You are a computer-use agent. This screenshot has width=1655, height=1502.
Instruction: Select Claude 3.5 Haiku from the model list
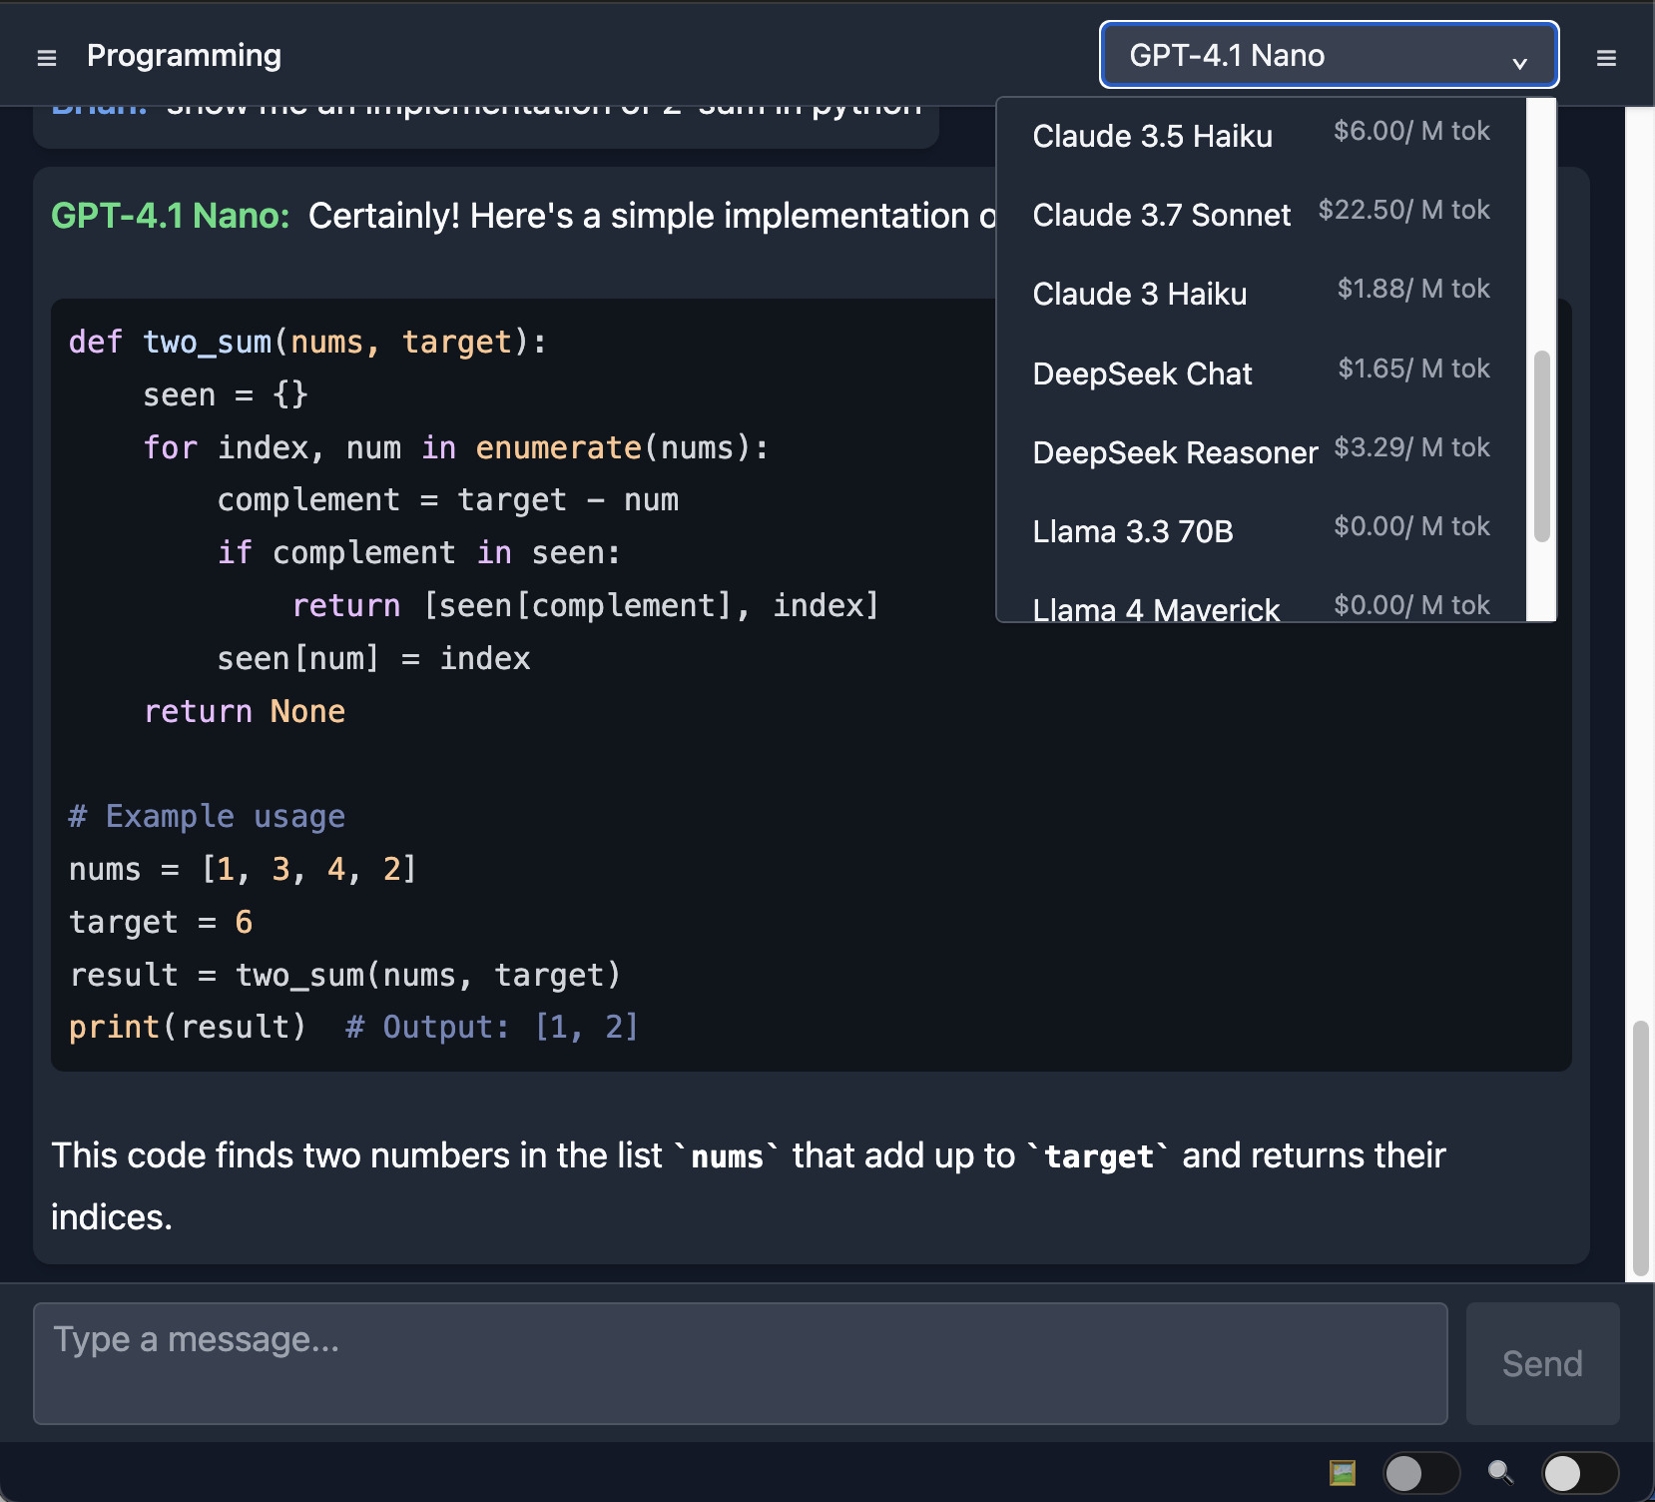click(1153, 136)
